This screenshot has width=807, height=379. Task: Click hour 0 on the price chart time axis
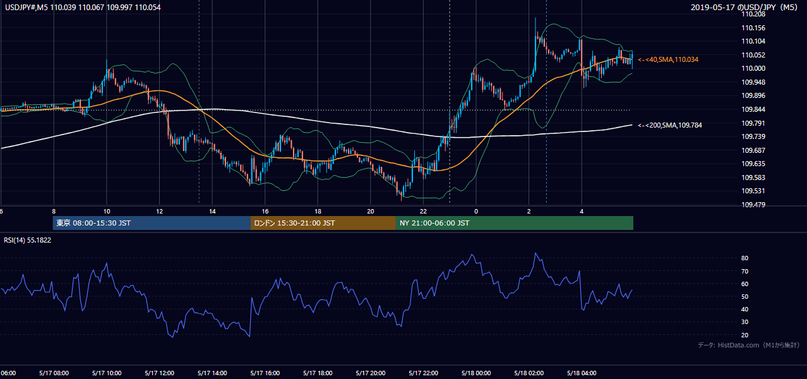coord(476,212)
